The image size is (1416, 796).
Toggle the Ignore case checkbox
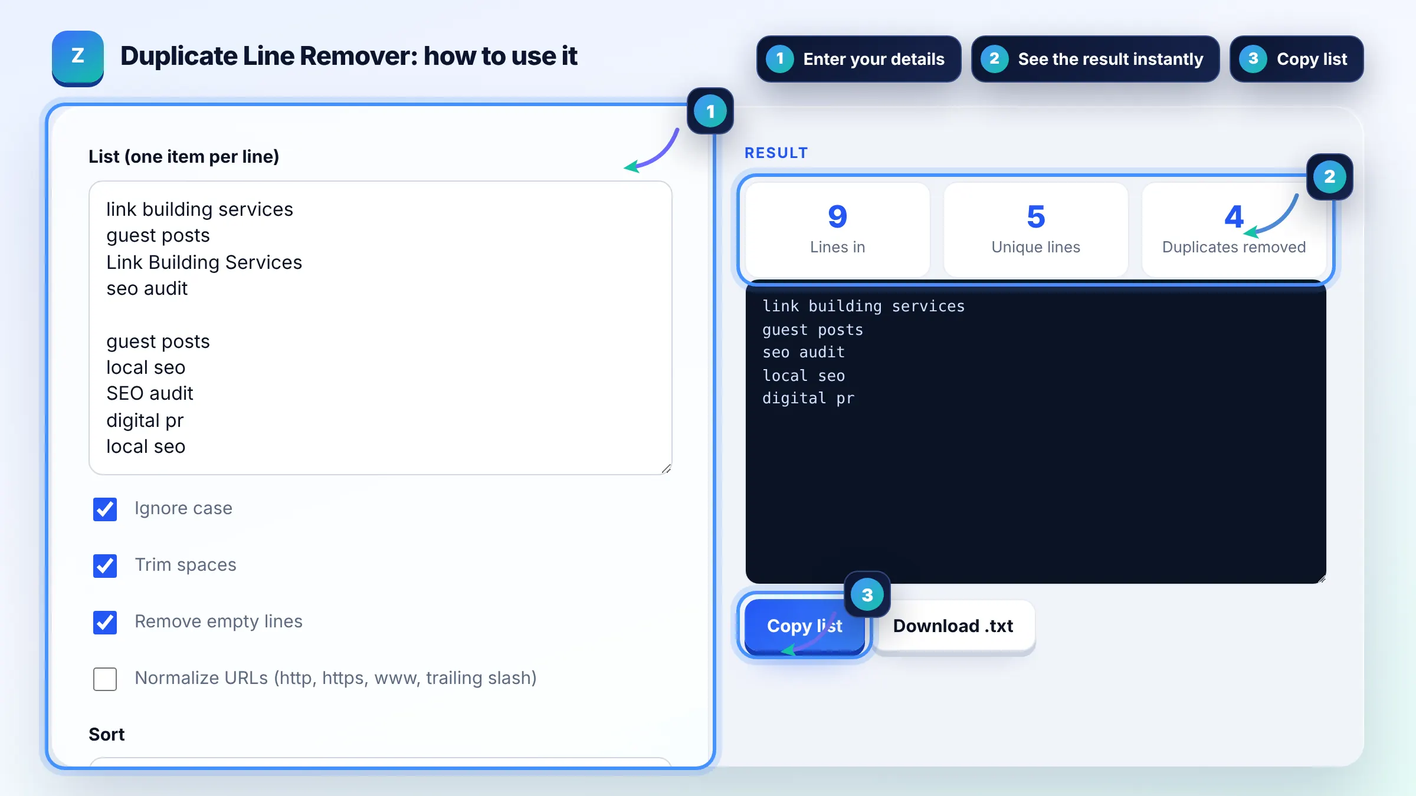click(105, 509)
